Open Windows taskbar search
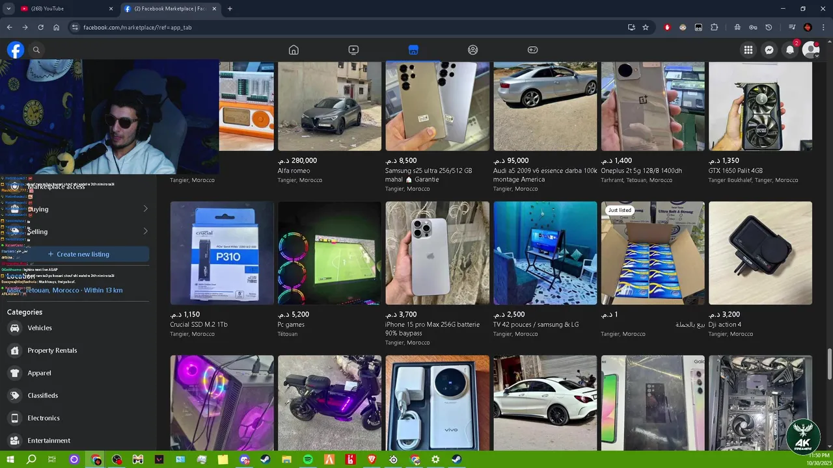 click(31, 460)
